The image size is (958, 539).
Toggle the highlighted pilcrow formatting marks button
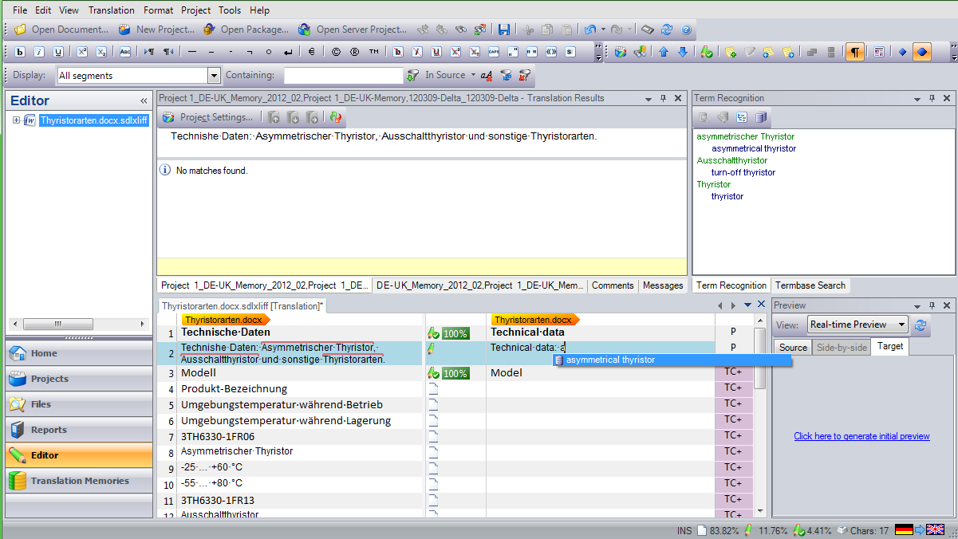pyautogui.click(x=854, y=52)
